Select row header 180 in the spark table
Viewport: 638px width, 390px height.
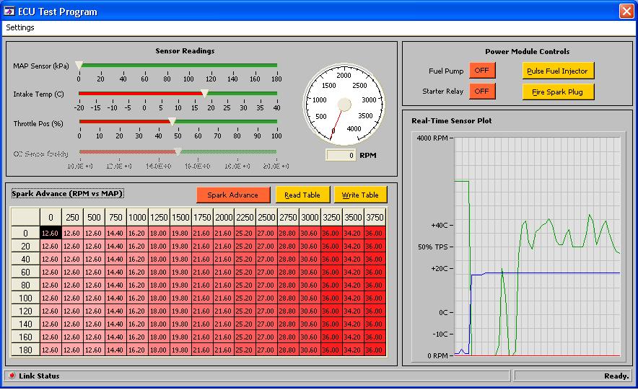click(x=25, y=350)
